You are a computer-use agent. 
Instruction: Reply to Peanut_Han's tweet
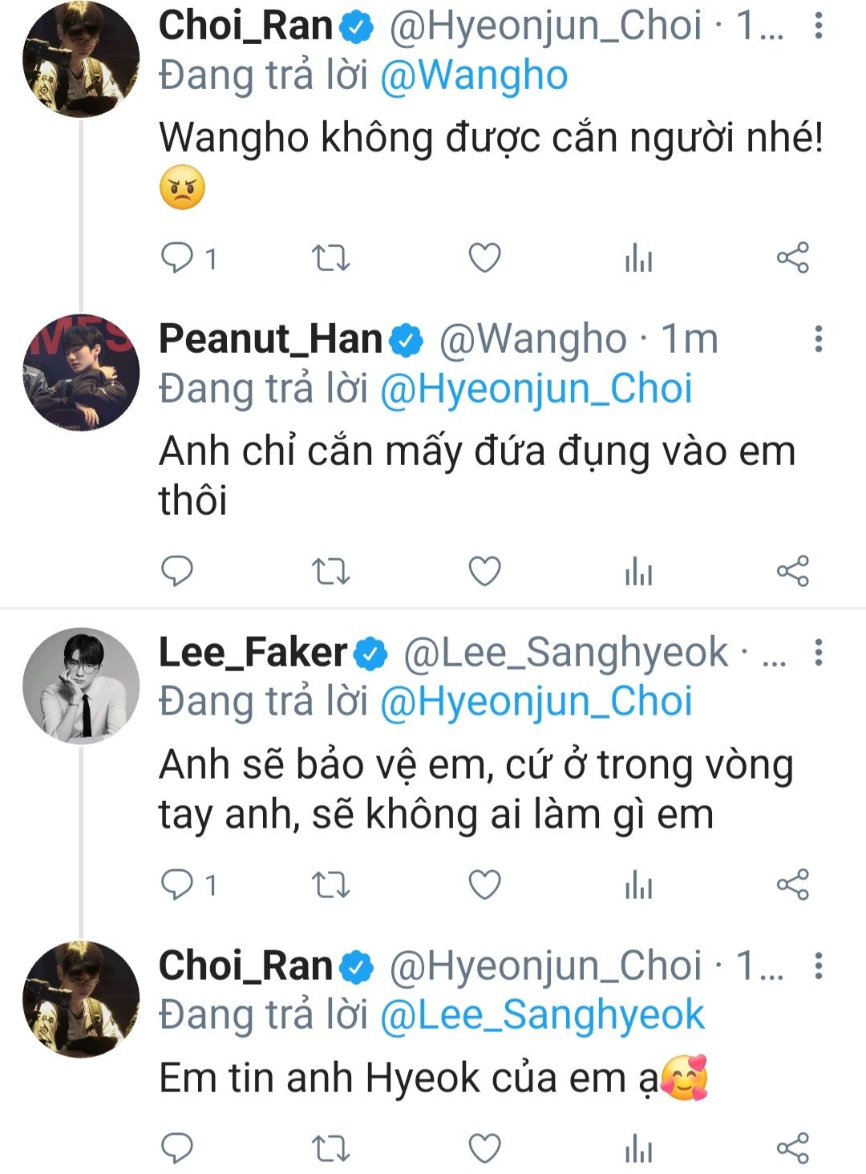tap(178, 571)
